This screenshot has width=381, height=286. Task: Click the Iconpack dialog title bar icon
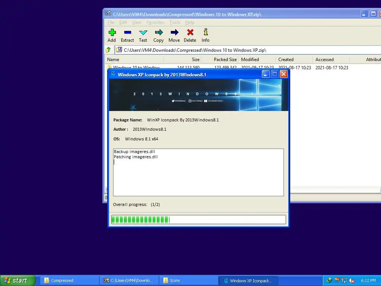pos(112,73)
